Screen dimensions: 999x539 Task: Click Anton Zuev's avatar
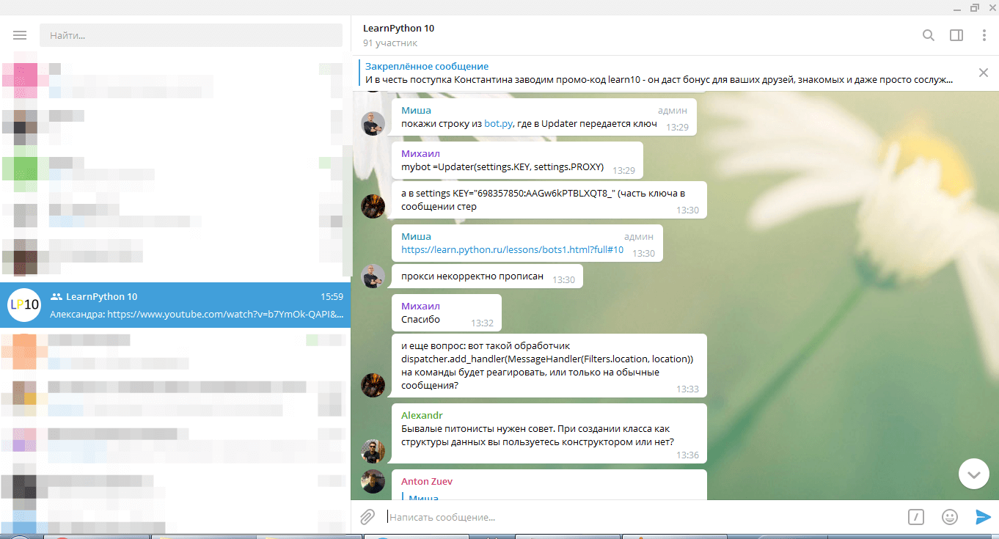(x=373, y=481)
